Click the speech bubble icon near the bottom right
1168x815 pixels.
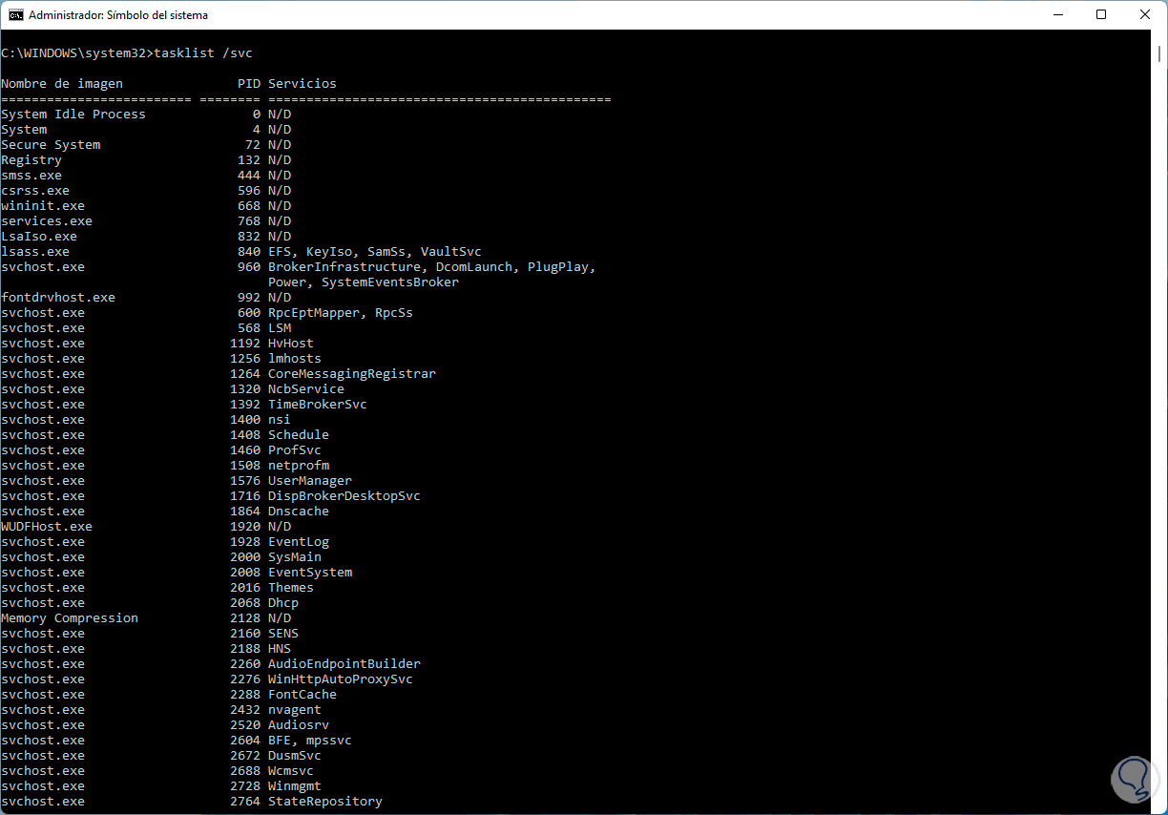[1135, 779]
